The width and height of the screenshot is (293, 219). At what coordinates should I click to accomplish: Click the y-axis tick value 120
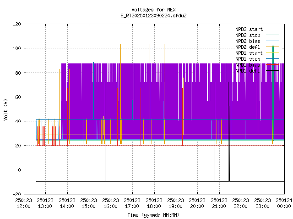(16, 24)
